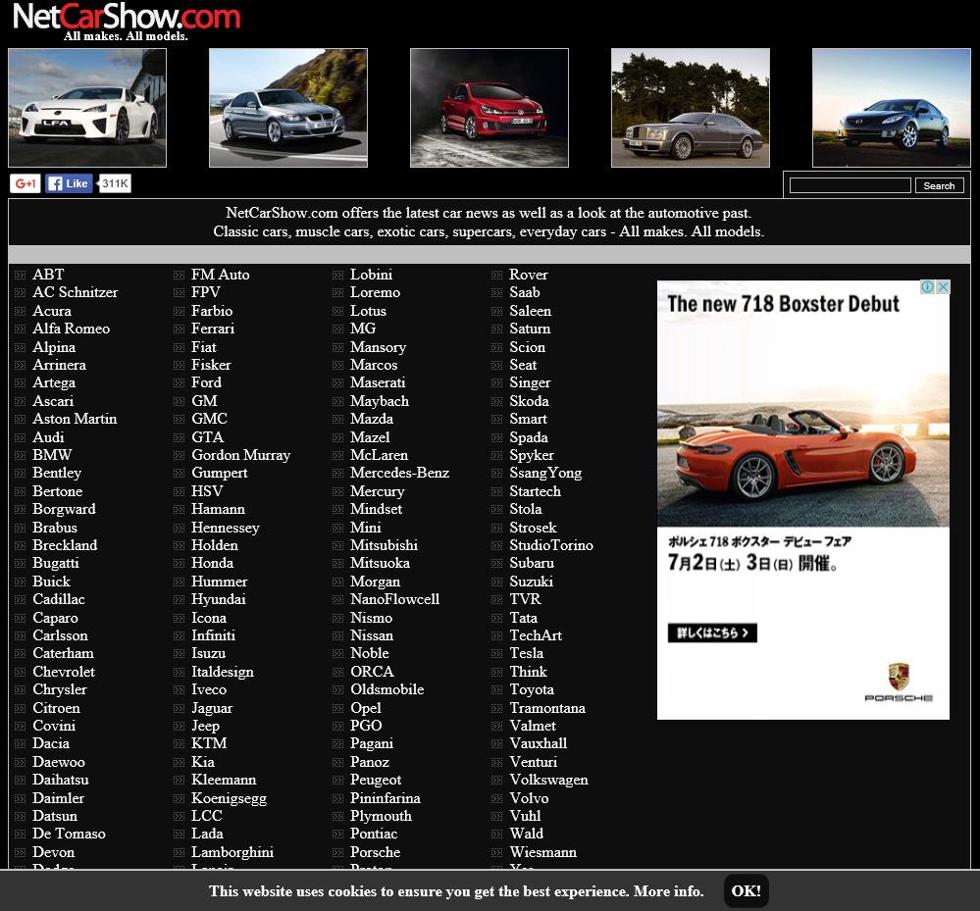Open the Gordon Murray make link
980x911 pixels.
point(241,455)
